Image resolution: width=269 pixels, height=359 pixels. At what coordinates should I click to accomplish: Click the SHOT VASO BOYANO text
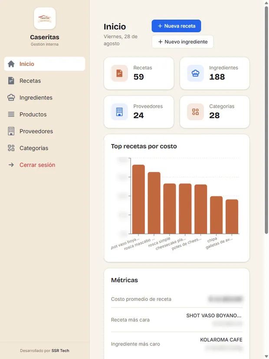tap(213, 316)
